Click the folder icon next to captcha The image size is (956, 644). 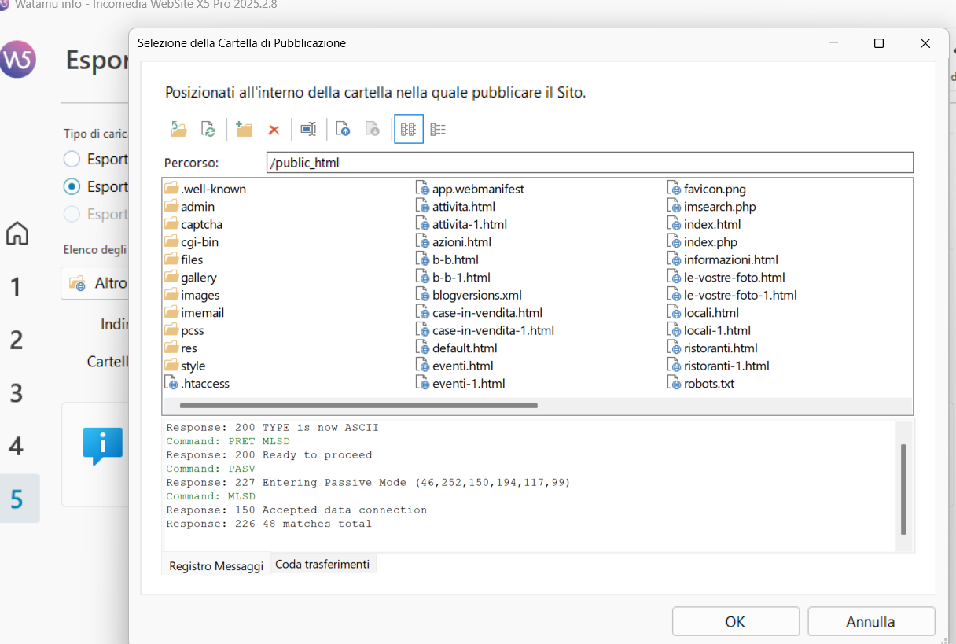171,224
